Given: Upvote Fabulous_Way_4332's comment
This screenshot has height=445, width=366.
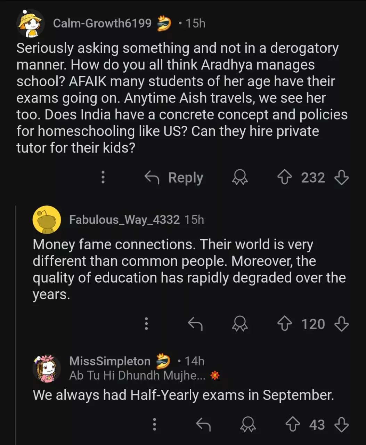Looking at the screenshot, I should (x=284, y=324).
